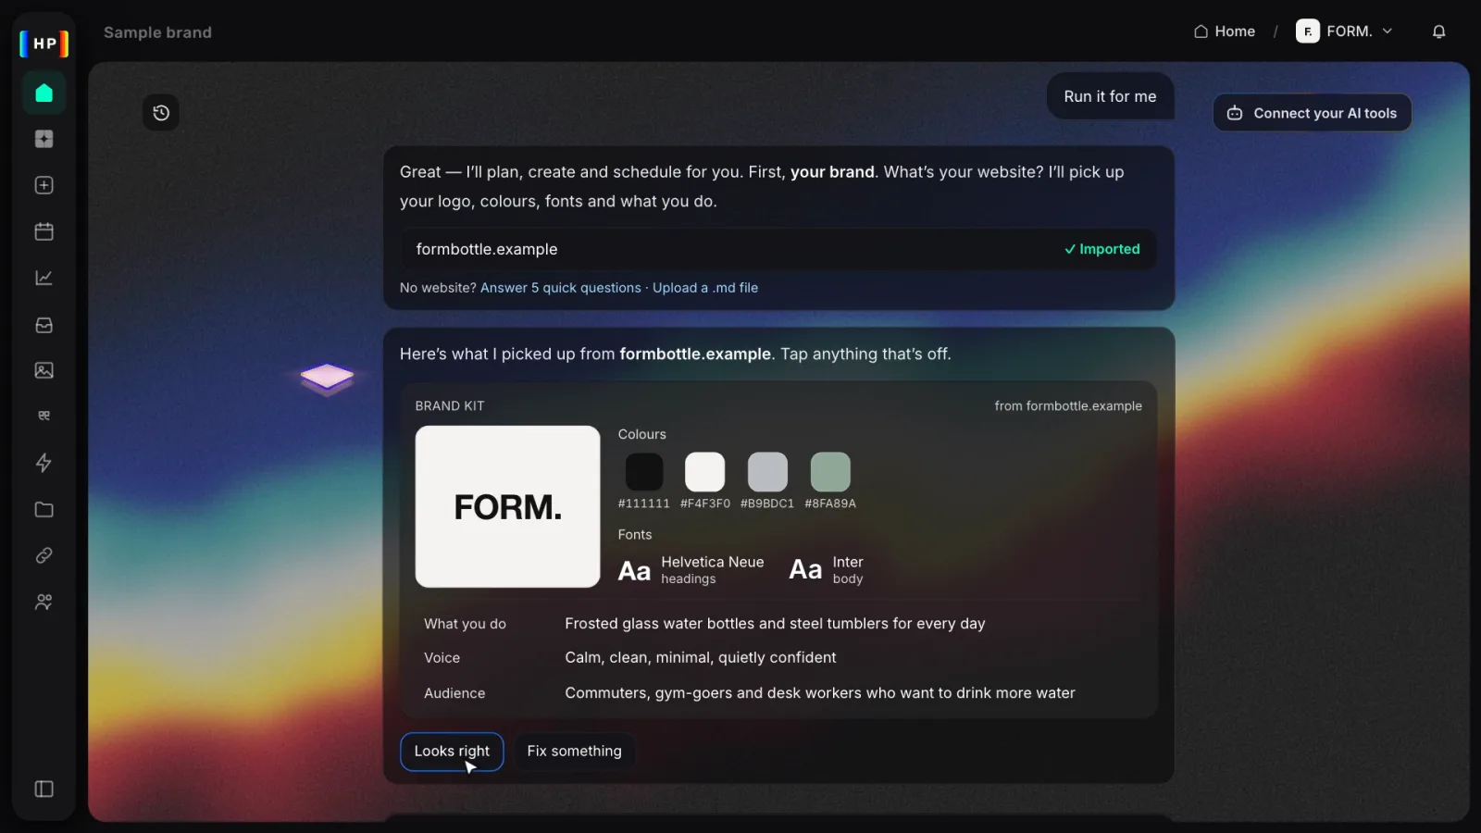
Task: Click the Sample brand title
Action: pos(157,32)
